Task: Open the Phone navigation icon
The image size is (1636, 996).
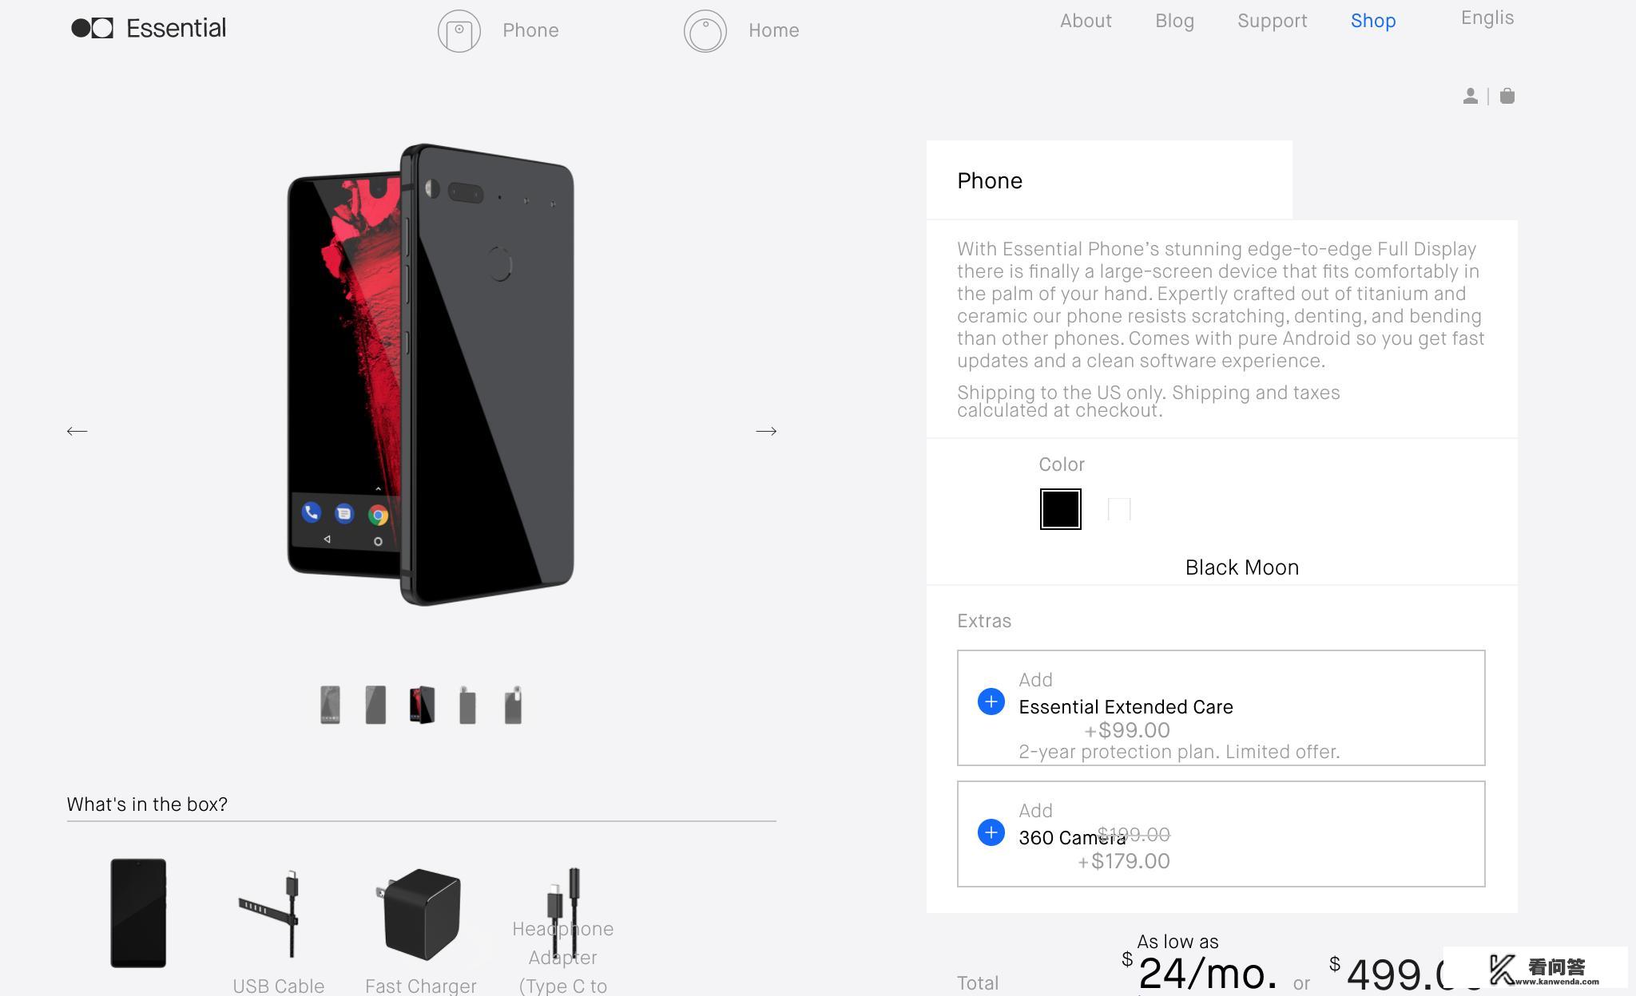Action: [457, 30]
